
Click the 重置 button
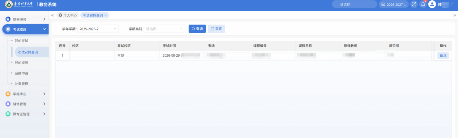tap(216, 29)
